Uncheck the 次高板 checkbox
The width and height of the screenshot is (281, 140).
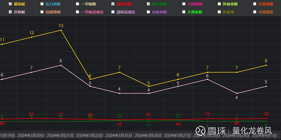[x=10, y=12]
